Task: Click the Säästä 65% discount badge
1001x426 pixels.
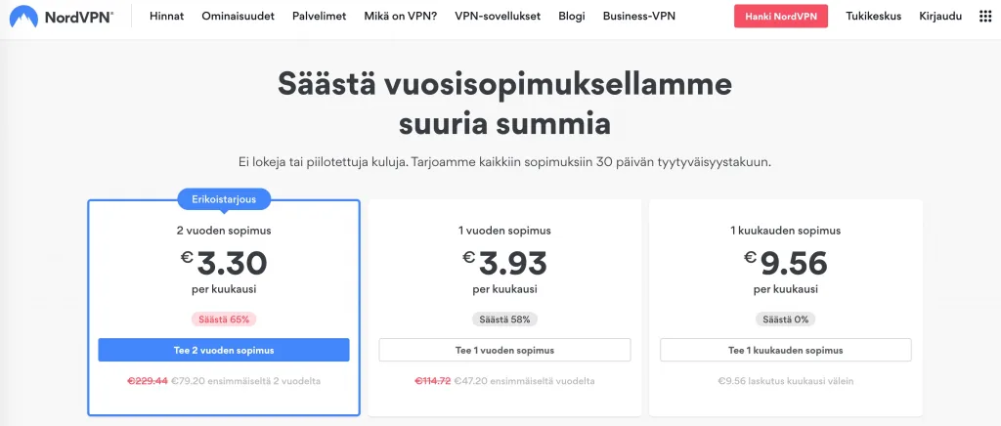Action: tap(224, 319)
